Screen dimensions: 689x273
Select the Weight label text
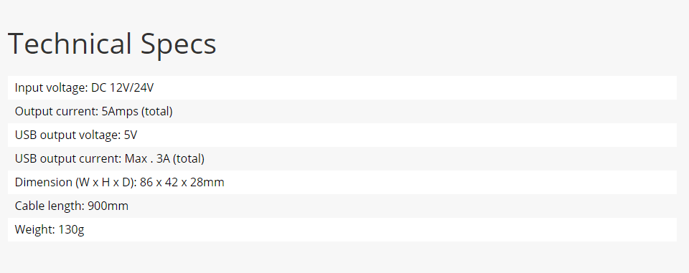pos(35,230)
